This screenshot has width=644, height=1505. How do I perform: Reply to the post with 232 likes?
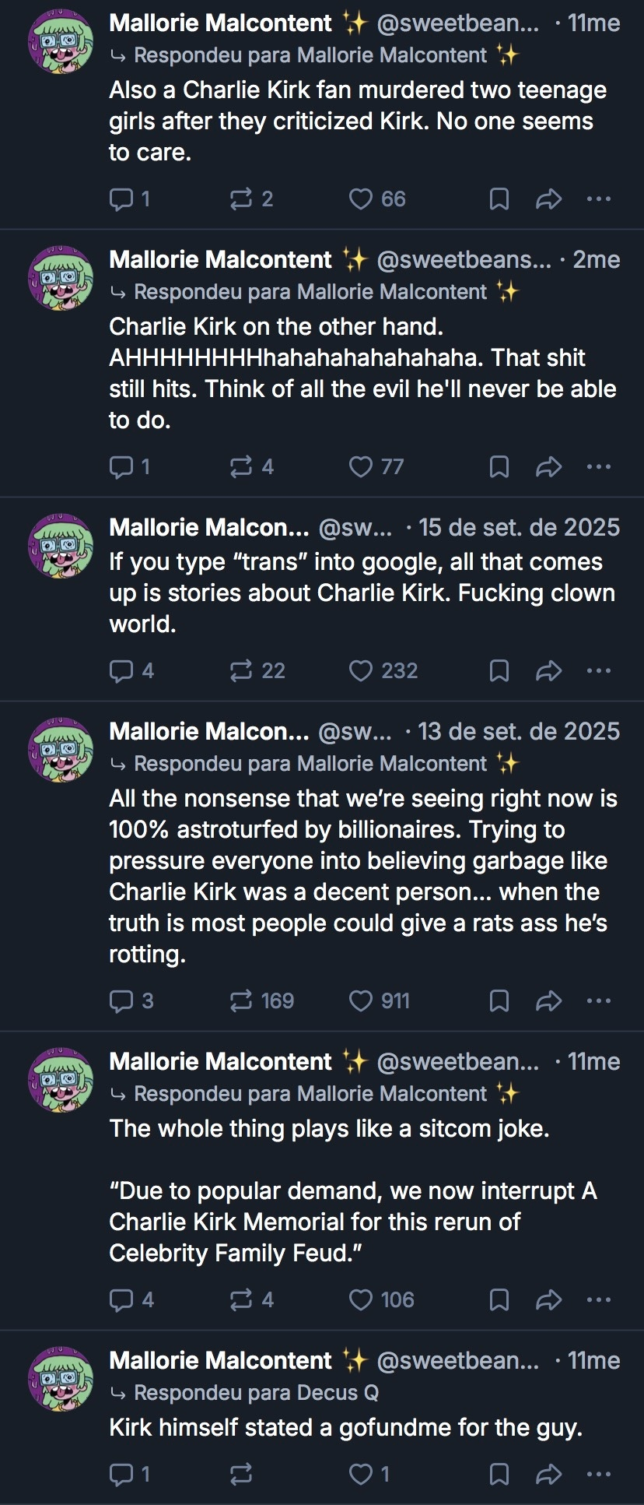pos(131,670)
